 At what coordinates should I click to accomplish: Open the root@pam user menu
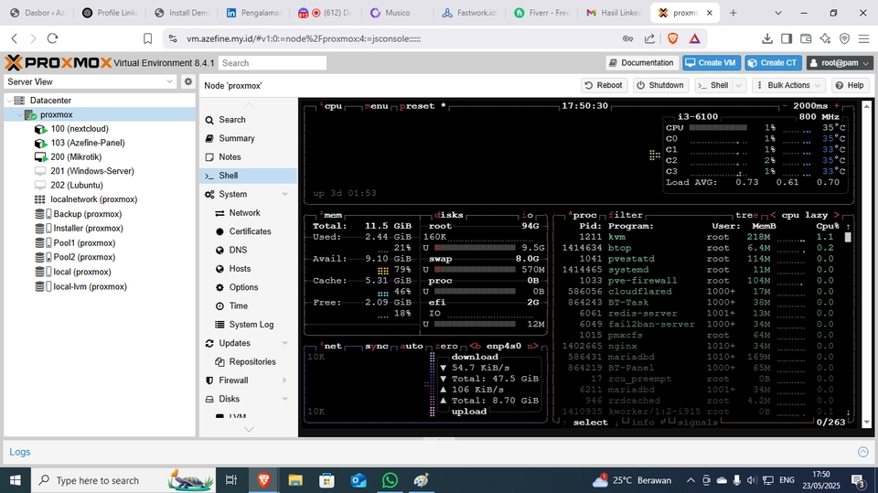pyautogui.click(x=840, y=63)
